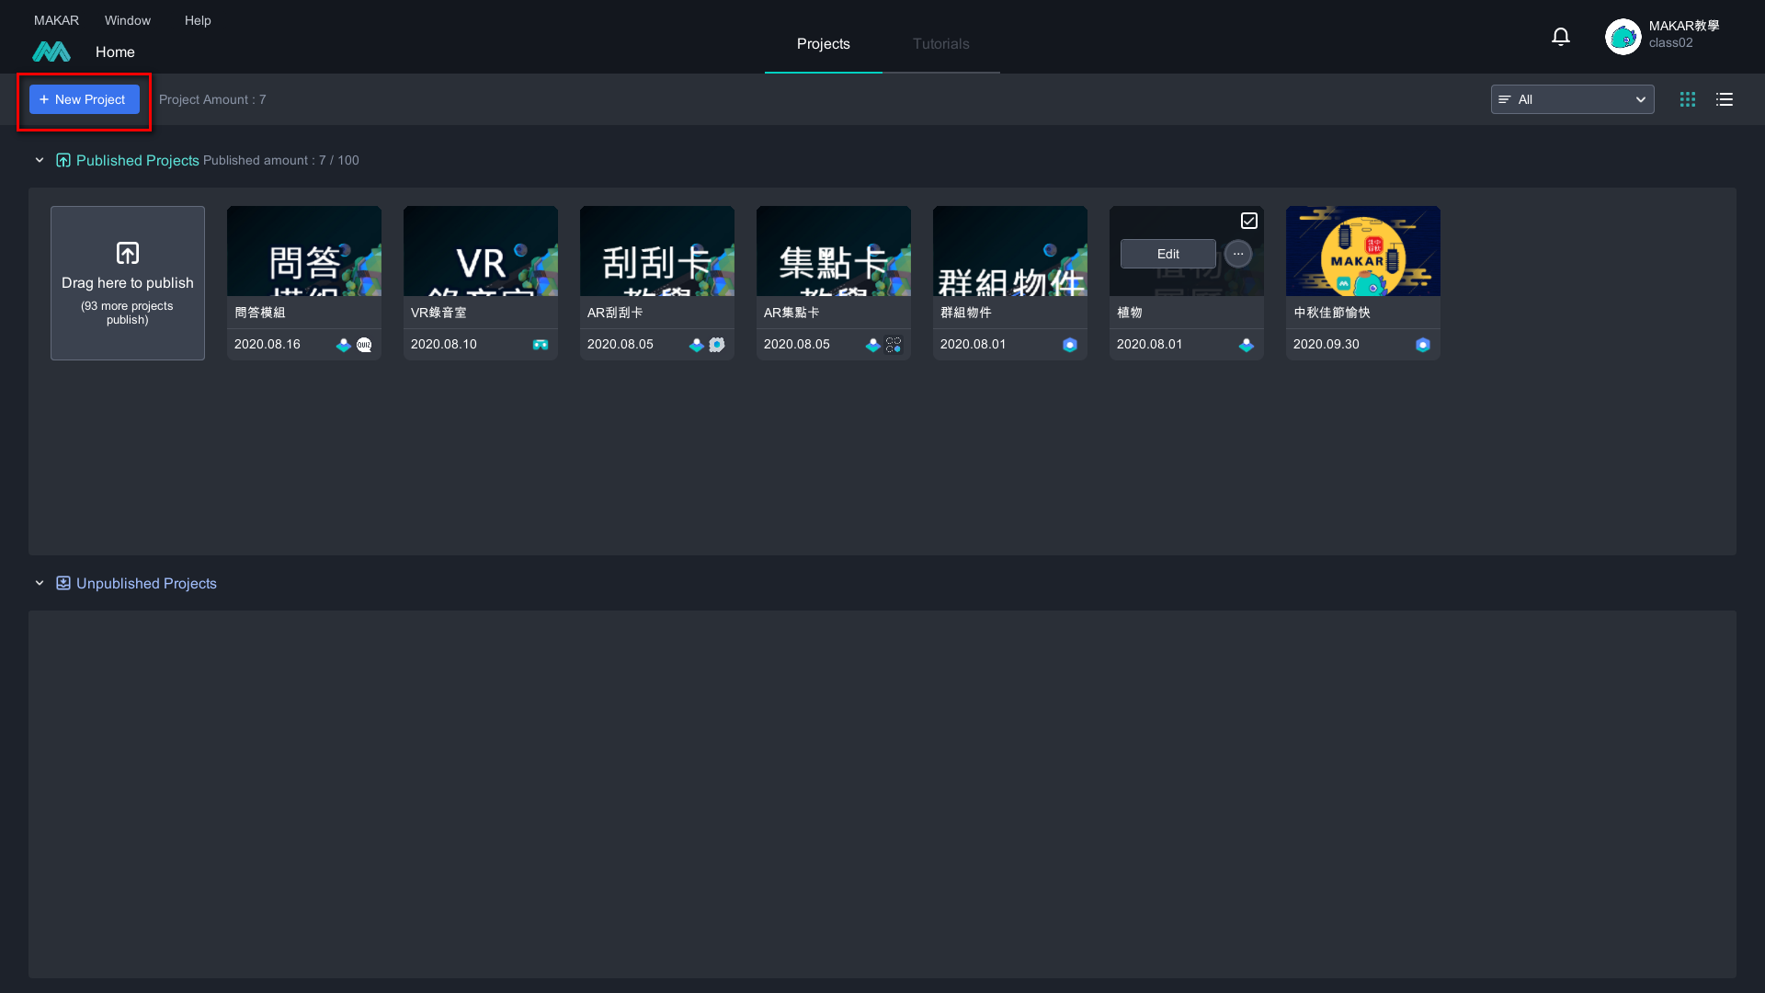Click the New Project button

pyautogui.click(x=84, y=99)
